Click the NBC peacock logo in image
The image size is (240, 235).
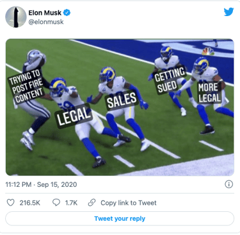point(208,51)
